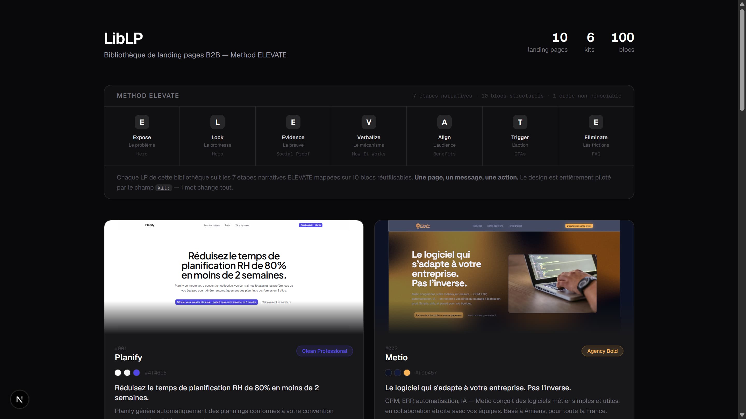Click the #002 card number
746x419 pixels.
[391, 348]
